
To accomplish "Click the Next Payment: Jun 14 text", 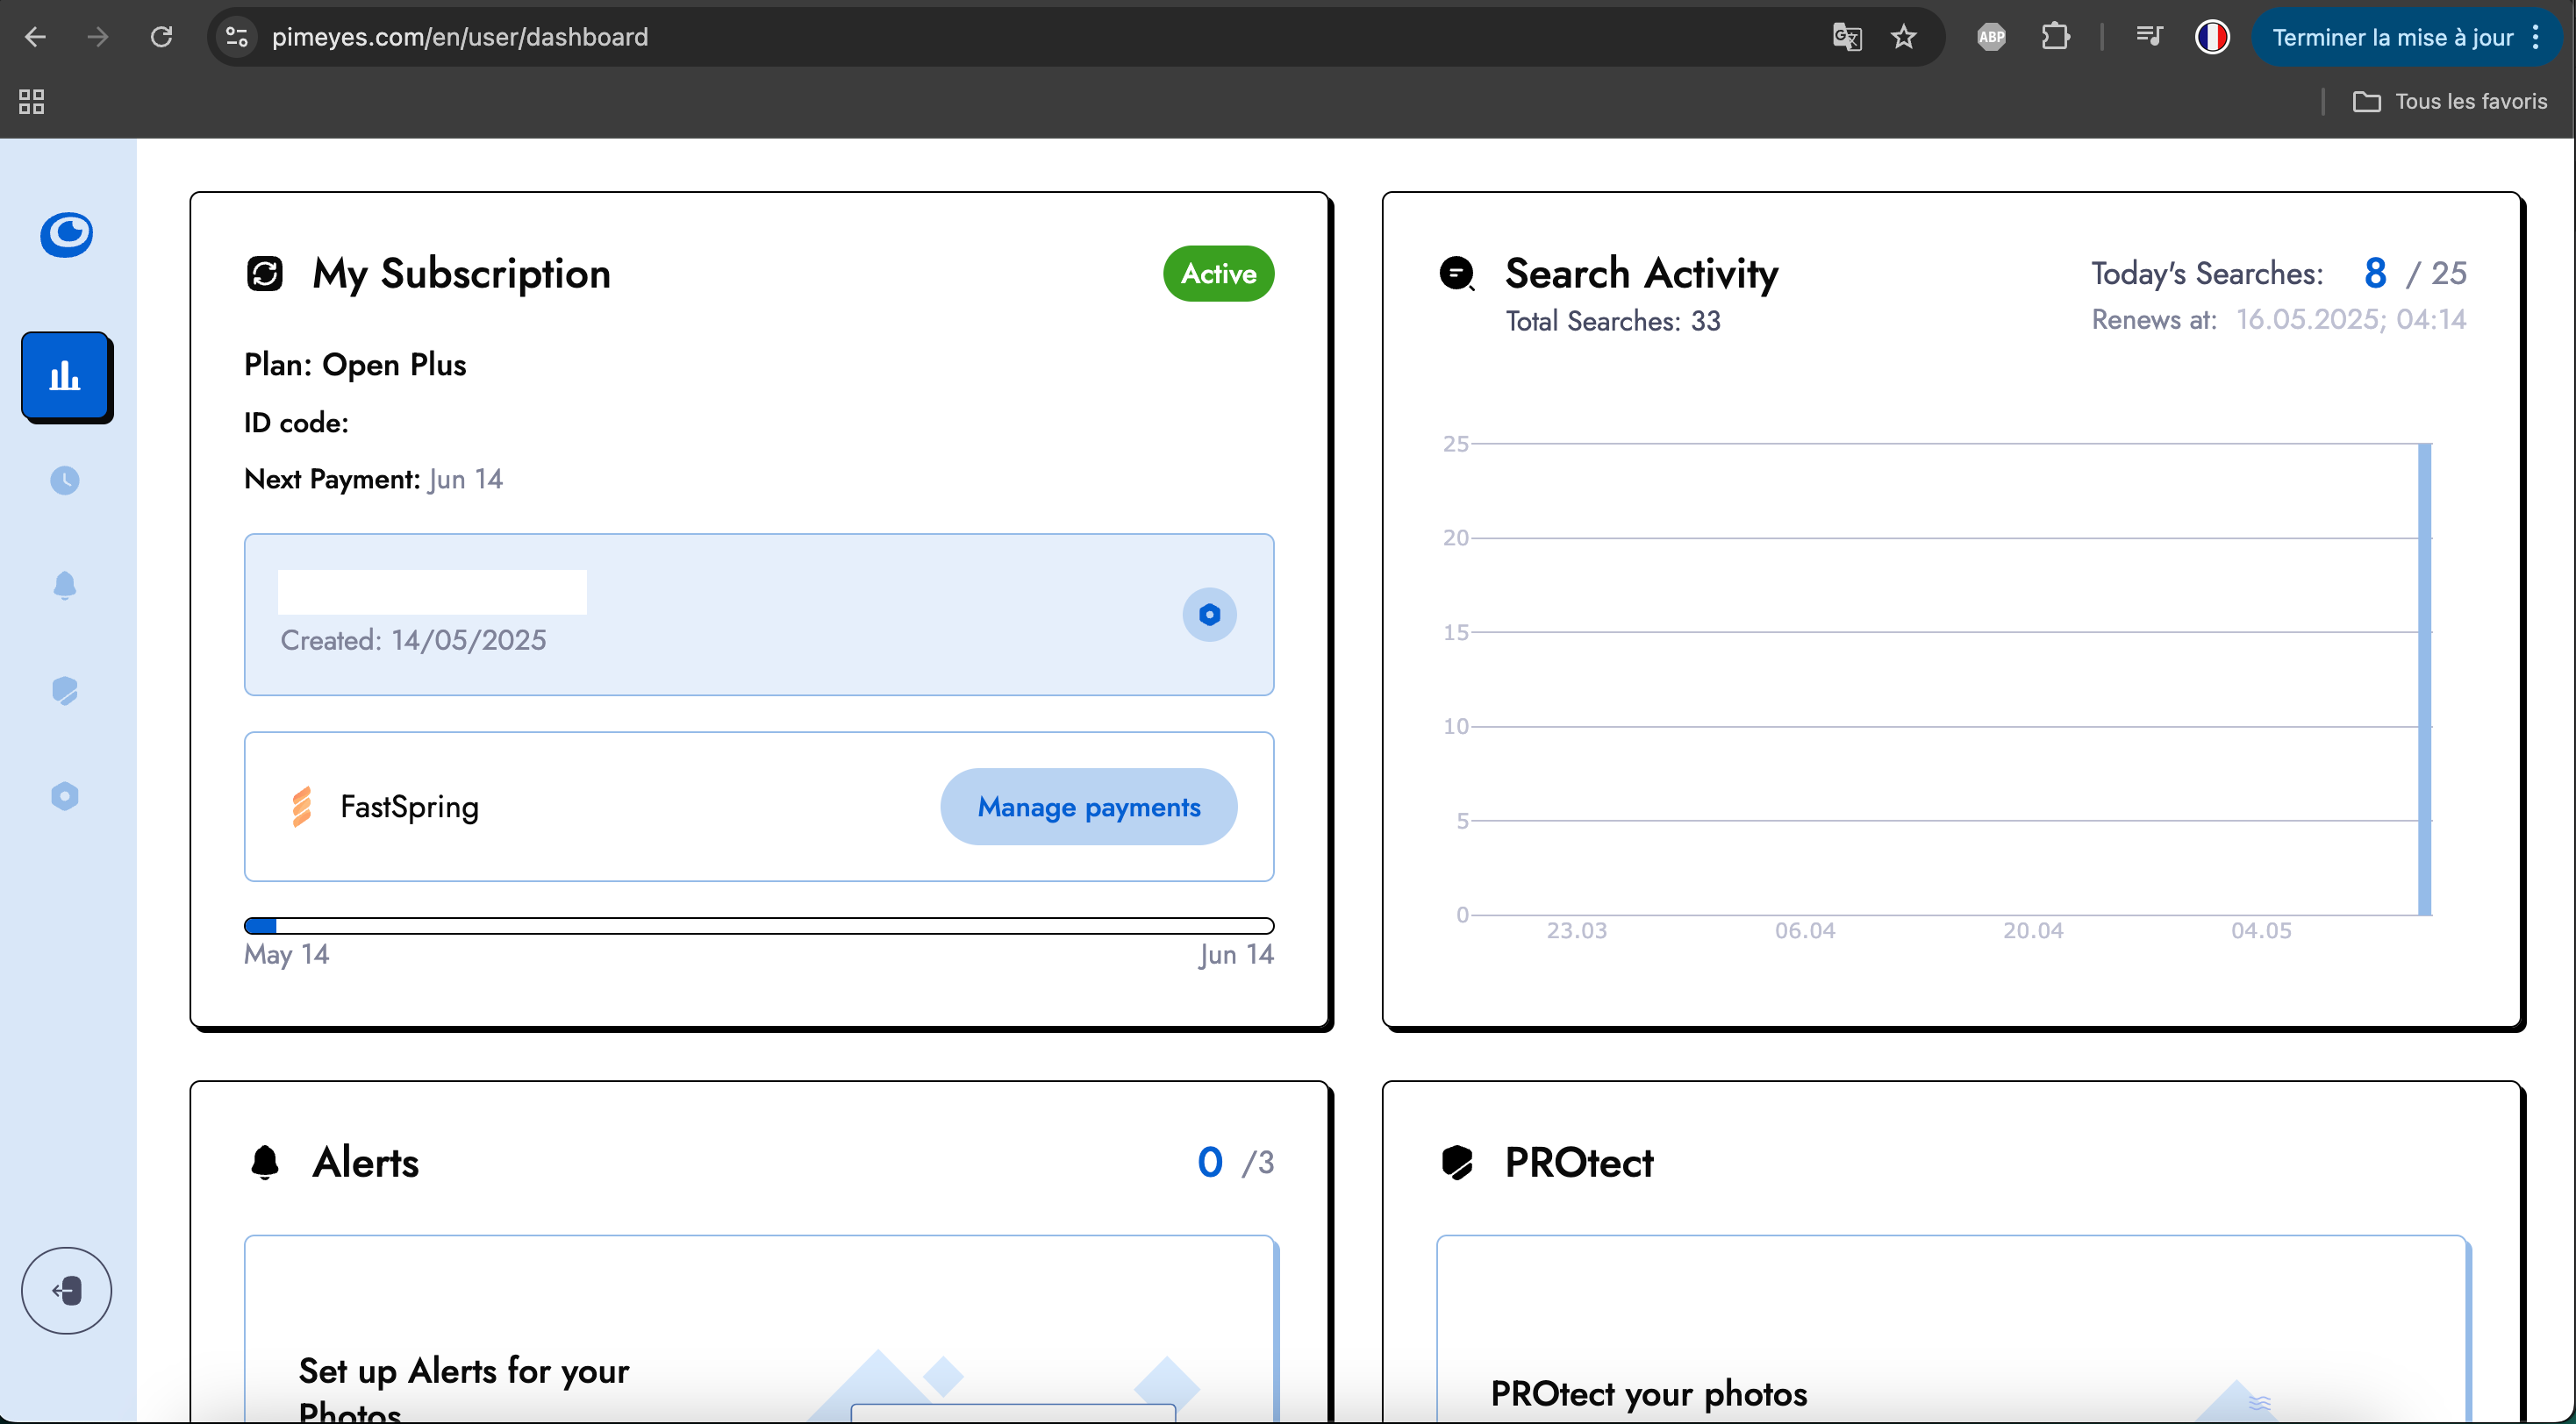I will coord(373,480).
